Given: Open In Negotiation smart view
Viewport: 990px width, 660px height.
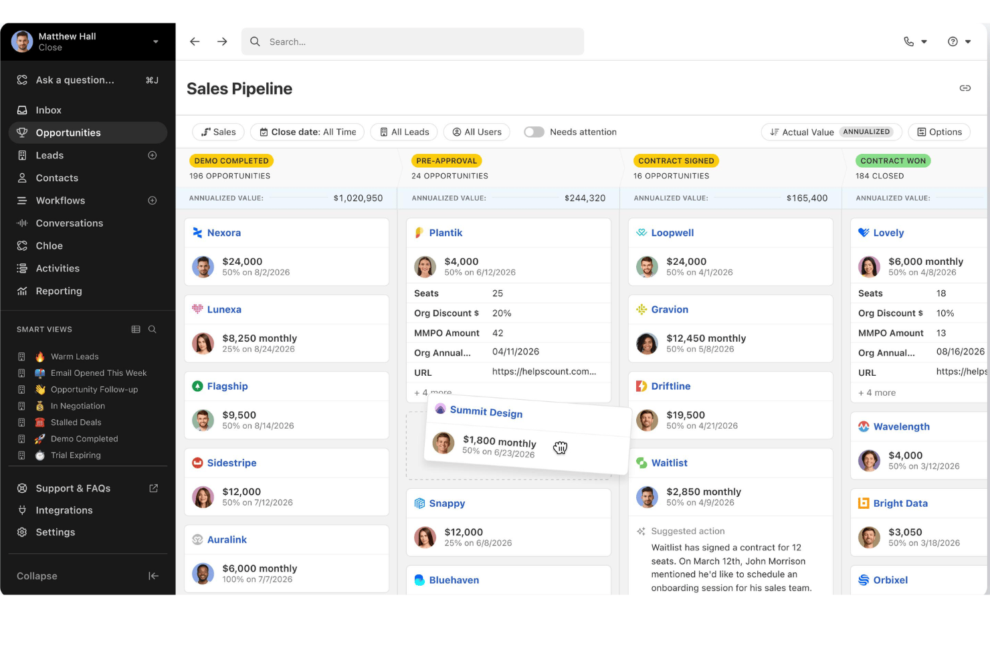Looking at the screenshot, I should [x=78, y=406].
